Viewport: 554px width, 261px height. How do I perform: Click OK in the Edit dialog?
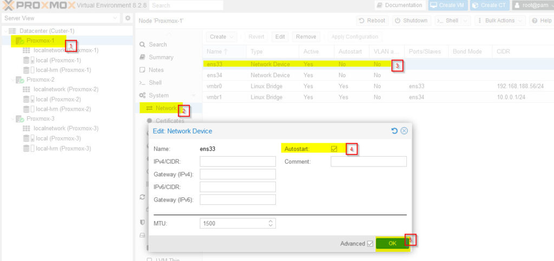[x=392, y=243]
